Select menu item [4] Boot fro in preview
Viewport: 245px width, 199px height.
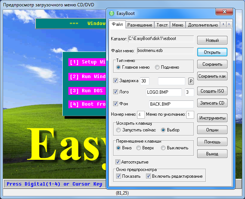tap(87, 104)
